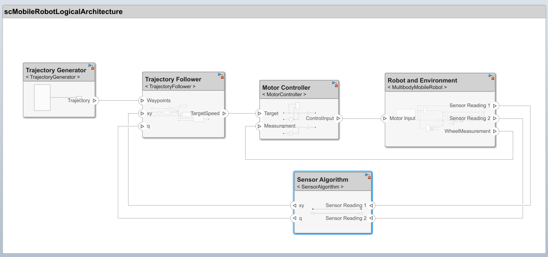The height and width of the screenshot is (257, 548).
Task: Click the Measurement input port on Motor Controller
Action: (259, 126)
